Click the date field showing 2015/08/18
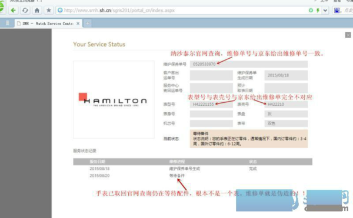This screenshot has width=353, height=218. [x=286, y=75]
